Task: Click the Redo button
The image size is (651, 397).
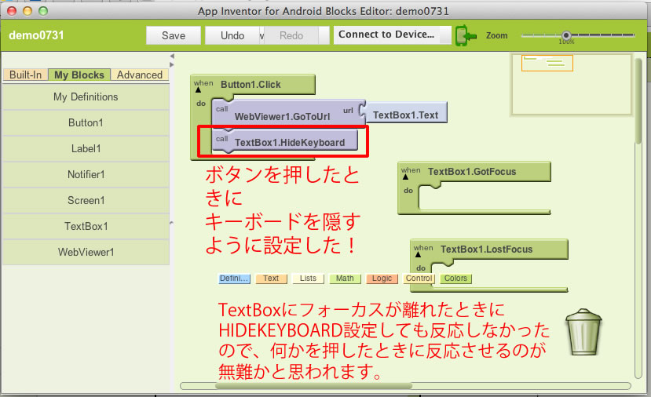Action: click(x=291, y=35)
